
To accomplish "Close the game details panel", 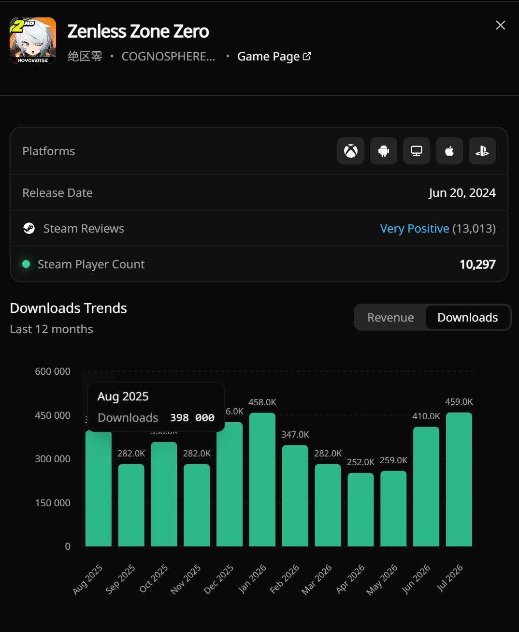I will coord(501,25).
